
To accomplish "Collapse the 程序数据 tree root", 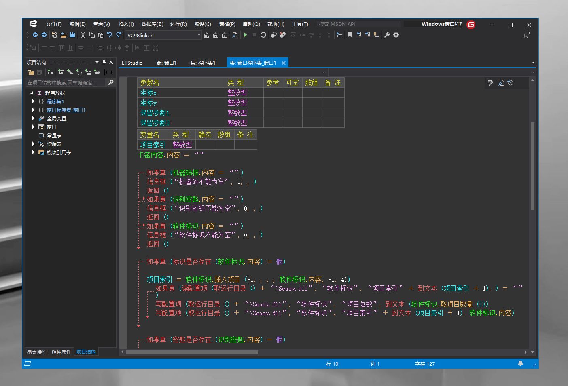I will [32, 93].
